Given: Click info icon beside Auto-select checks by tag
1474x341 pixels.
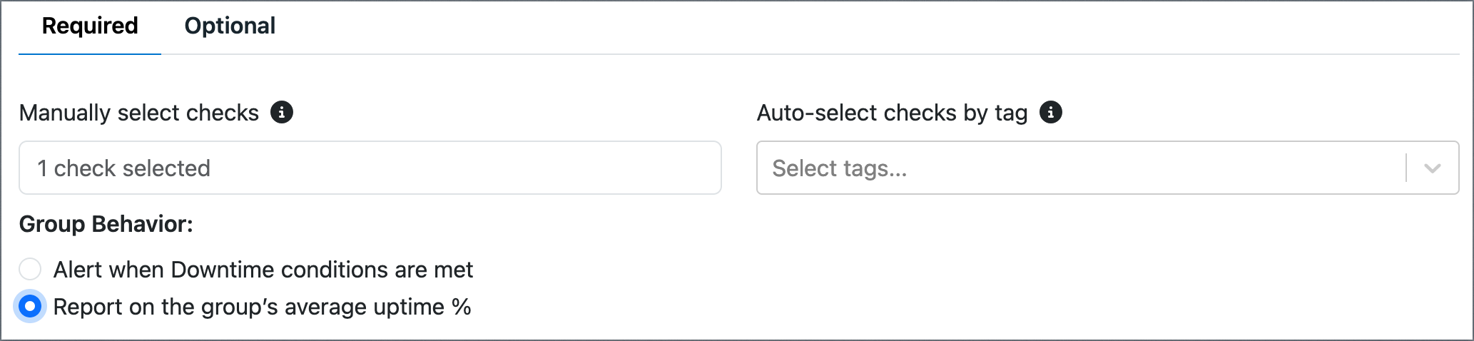Looking at the screenshot, I should click(1051, 112).
